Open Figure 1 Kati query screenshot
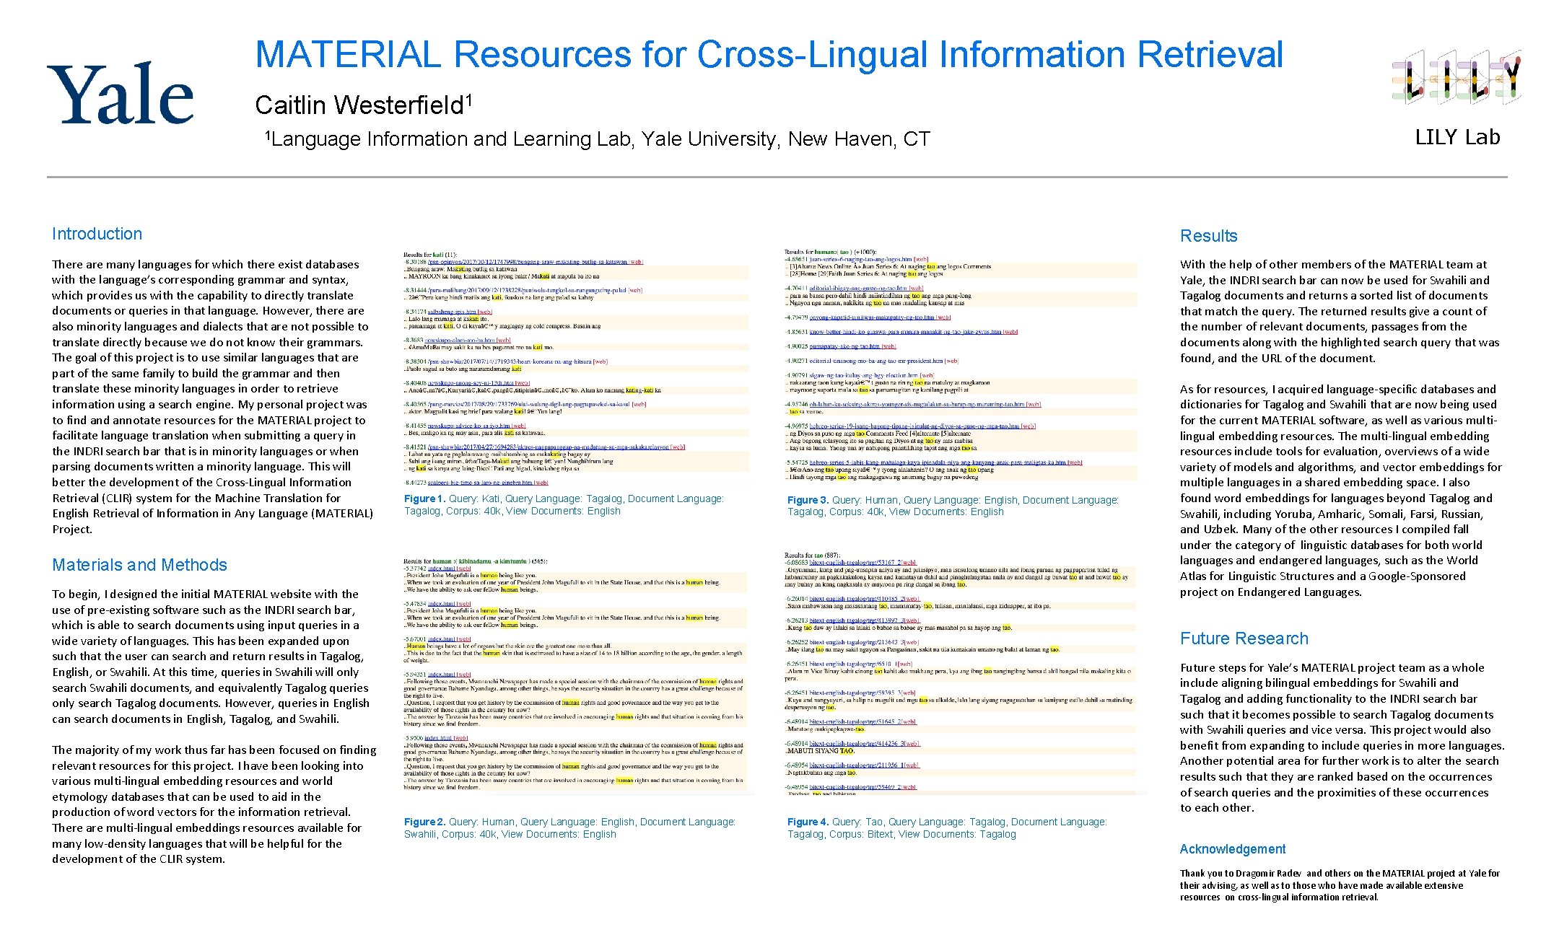 pyautogui.click(x=577, y=368)
